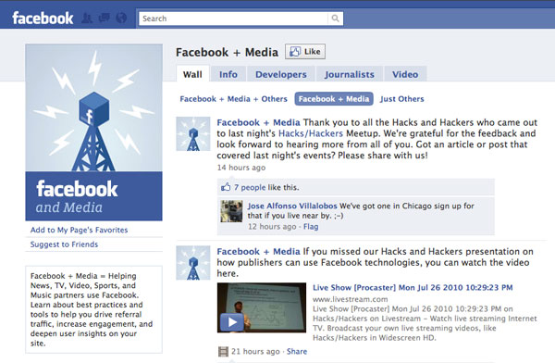Select the Facebook + Media wall filter
Viewport: 555px width, 363px height.
click(x=334, y=99)
